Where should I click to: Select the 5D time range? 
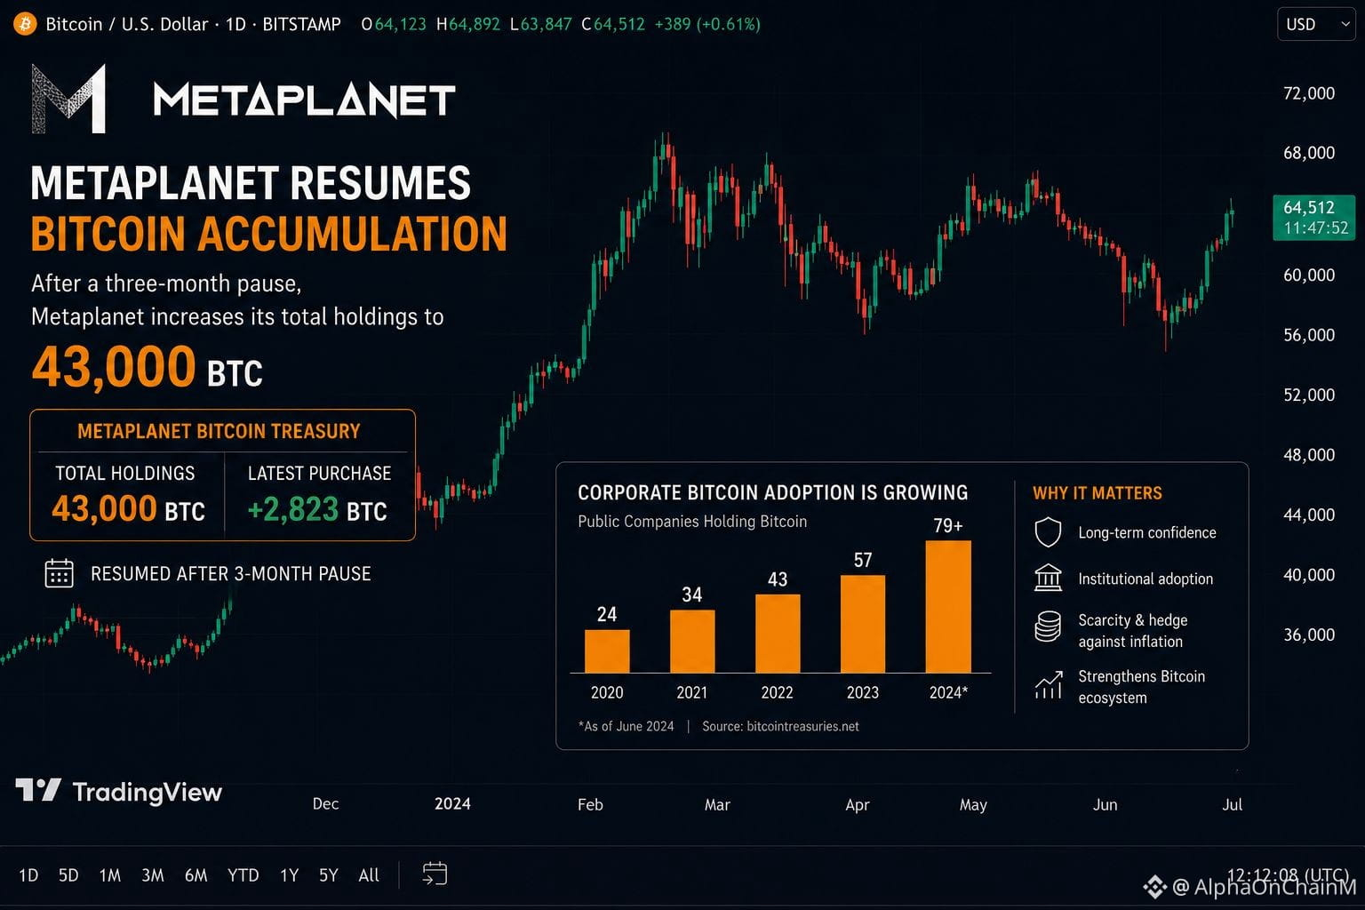pyautogui.click(x=68, y=875)
